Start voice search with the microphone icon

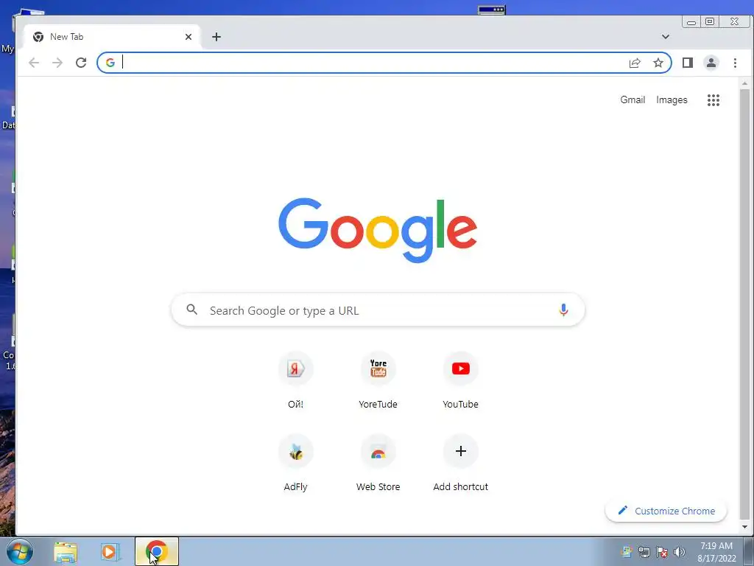pyautogui.click(x=563, y=310)
